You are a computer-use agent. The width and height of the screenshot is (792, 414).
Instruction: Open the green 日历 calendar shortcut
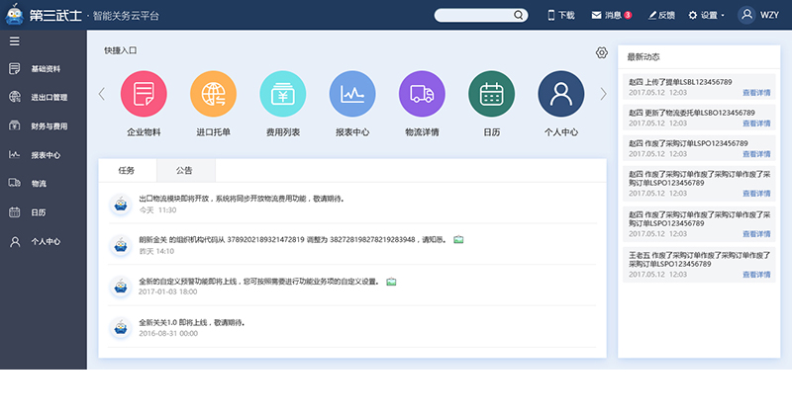(x=492, y=94)
